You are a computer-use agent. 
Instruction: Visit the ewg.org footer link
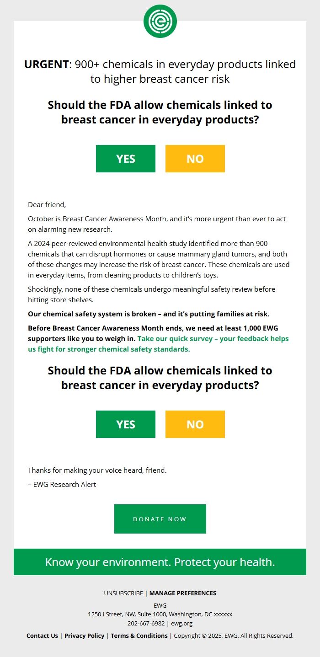(182, 623)
